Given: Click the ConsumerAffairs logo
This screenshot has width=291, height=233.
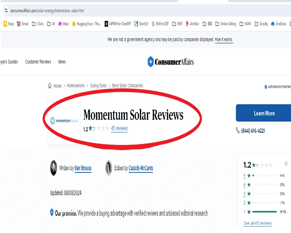Looking at the screenshot, I should (x=171, y=62).
